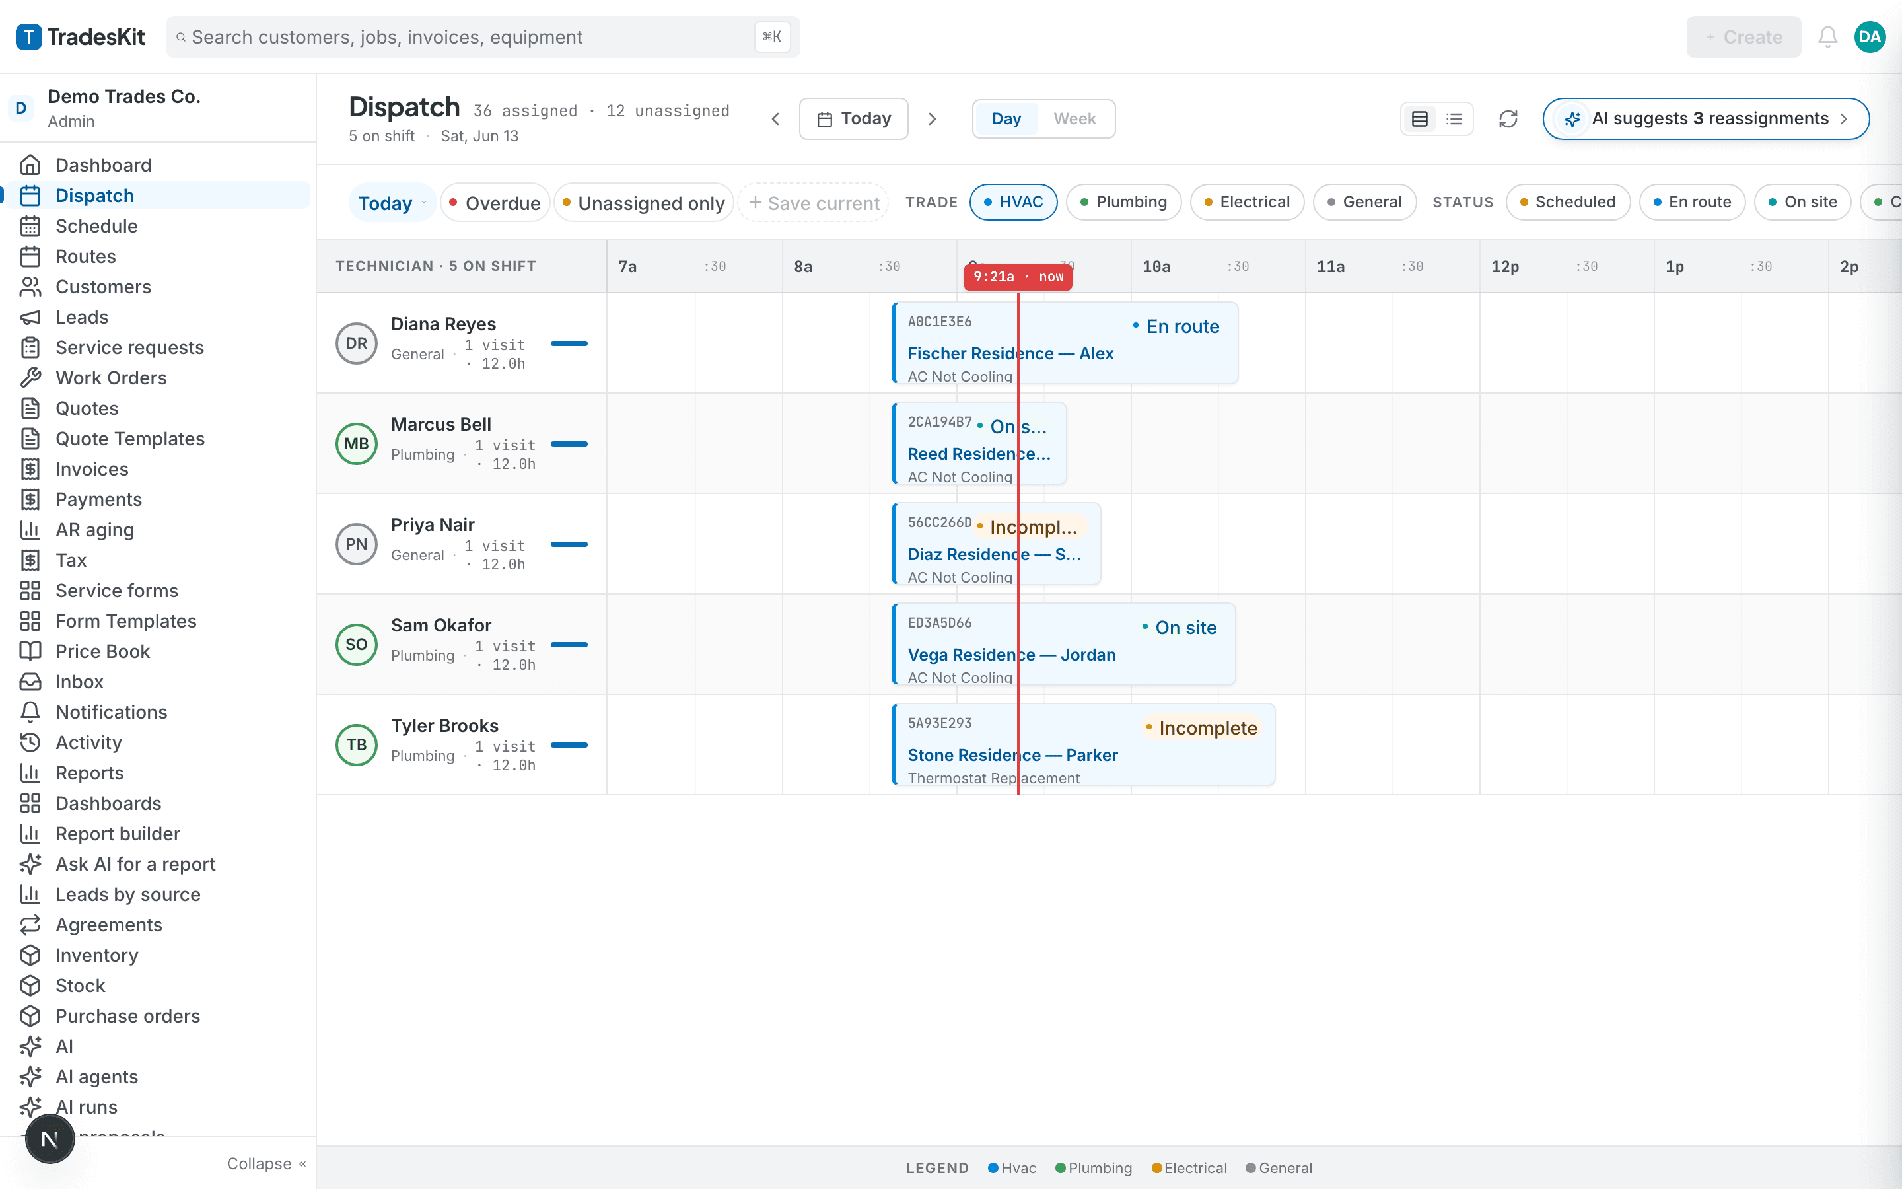The image size is (1902, 1189).
Task: Open the Reed Residence job card
Action: pos(979,443)
